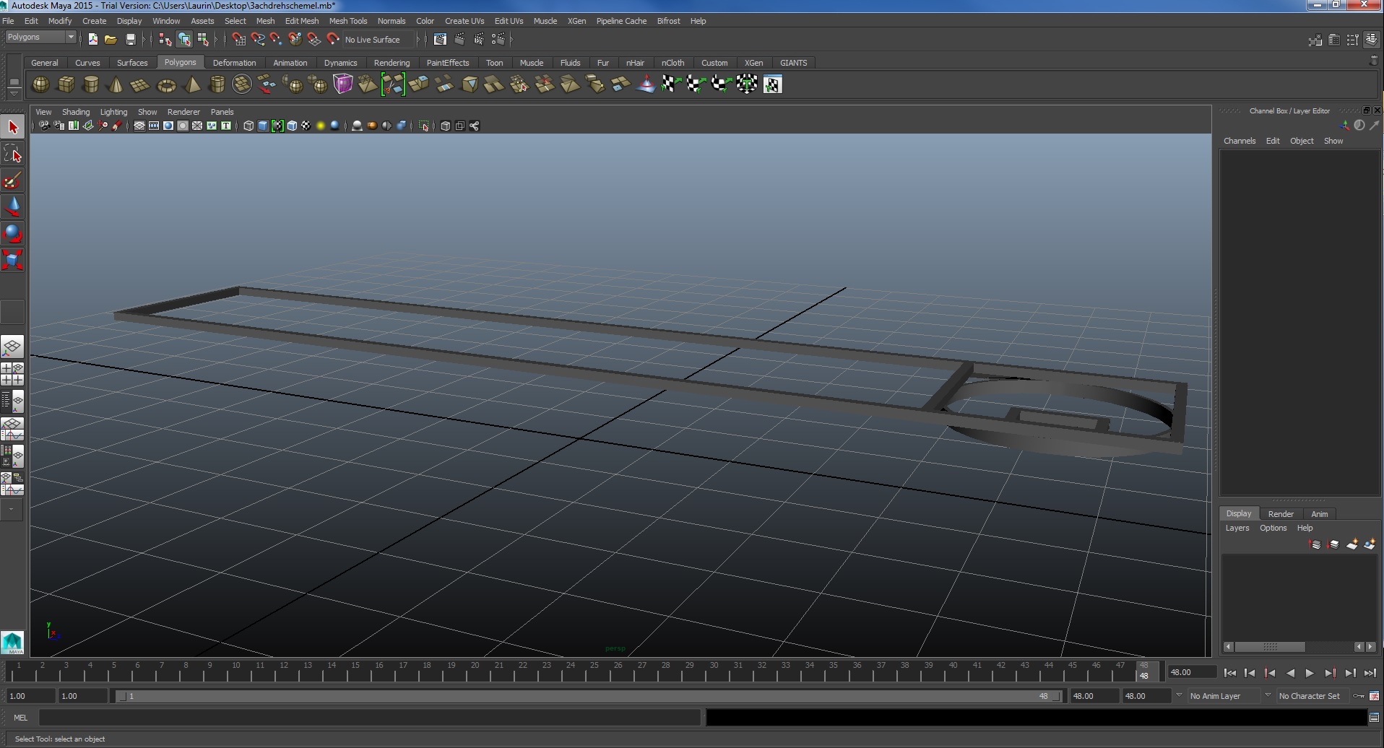
Task: Activate the Move tool in toolbox
Action: click(x=12, y=207)
